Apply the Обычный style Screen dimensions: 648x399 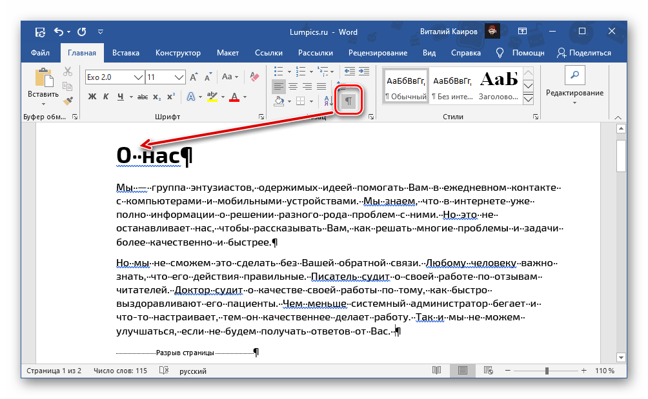406,86
